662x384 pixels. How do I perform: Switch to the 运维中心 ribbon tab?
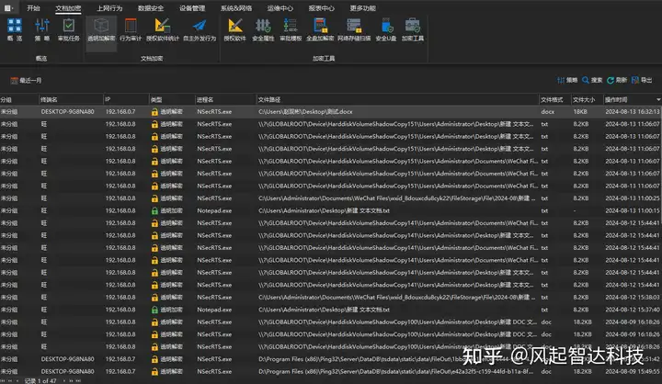[x=280, y=8]
